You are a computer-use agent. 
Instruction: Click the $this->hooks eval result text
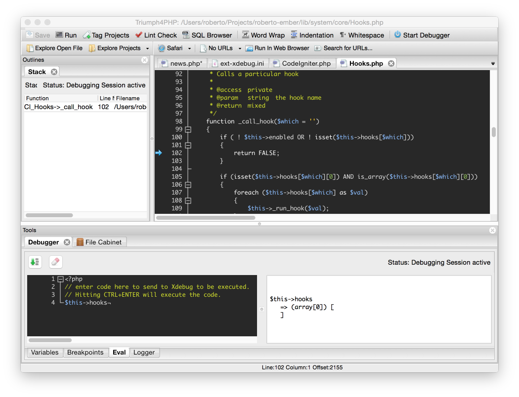click(291, 299)
